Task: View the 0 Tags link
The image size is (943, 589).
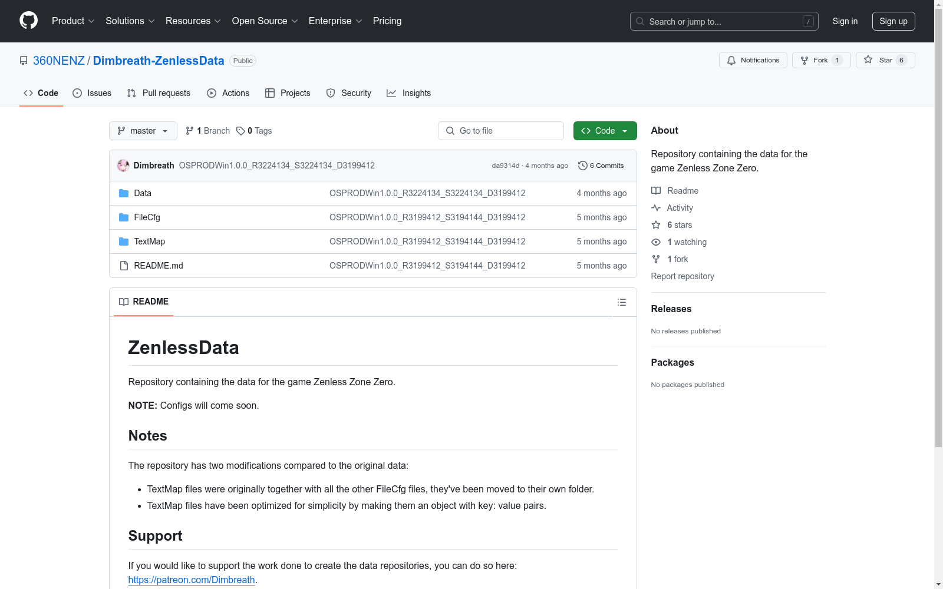Action: [254, 131]
